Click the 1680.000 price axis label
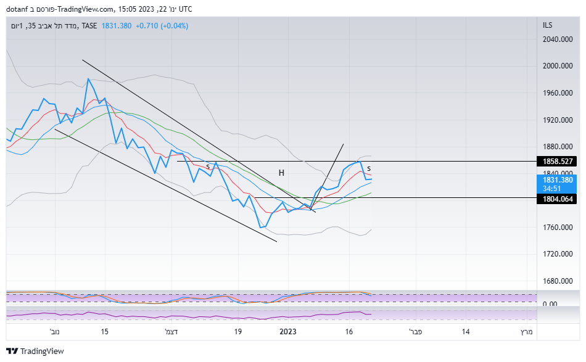Viewport: 586px width, 362px height. [558, 281]
